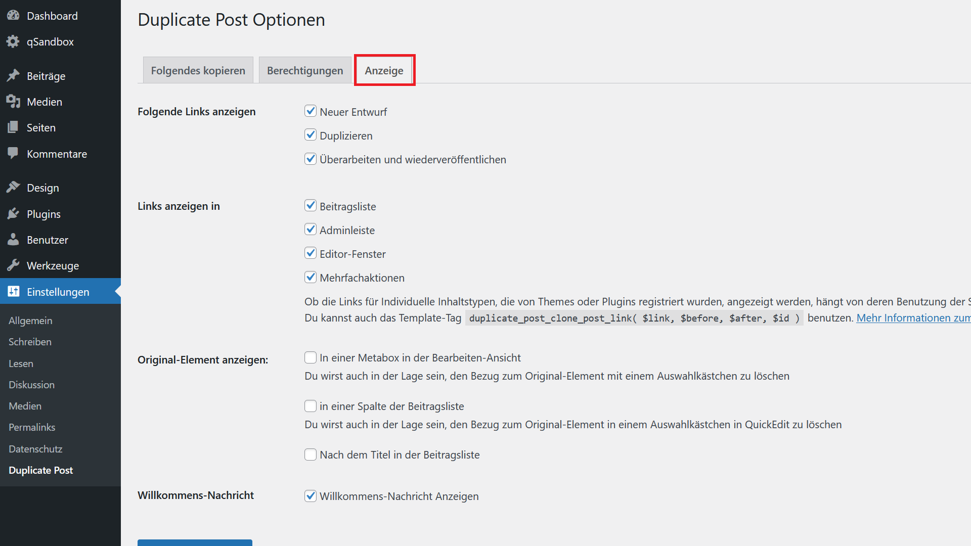Open the Kommentare menu item

[x=60, y=154]
